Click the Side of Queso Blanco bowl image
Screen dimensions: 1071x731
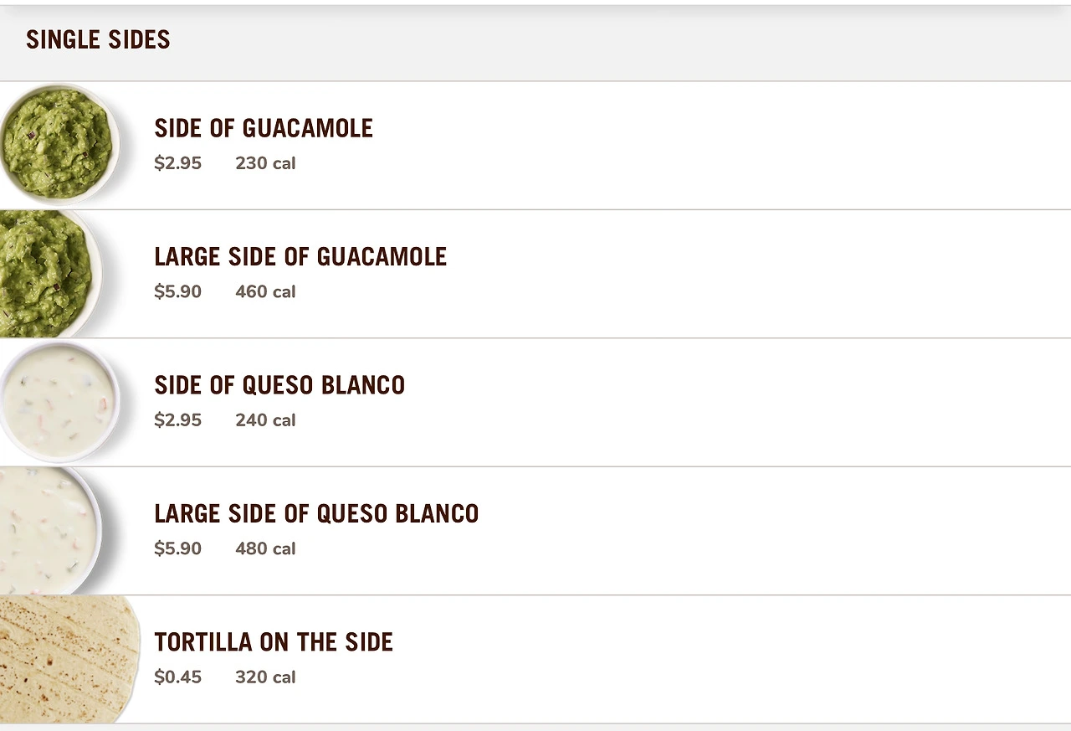tap(57, 402)
